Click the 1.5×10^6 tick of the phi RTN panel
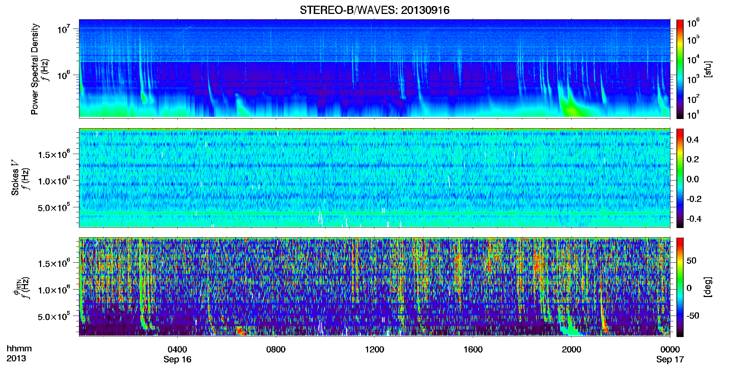The image size is (749, 386). pos(54,263)
